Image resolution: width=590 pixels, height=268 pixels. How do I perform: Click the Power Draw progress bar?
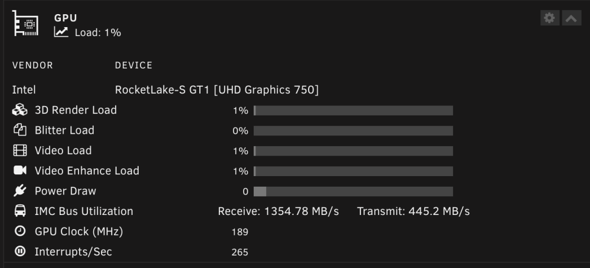click(x=353, y=191)
